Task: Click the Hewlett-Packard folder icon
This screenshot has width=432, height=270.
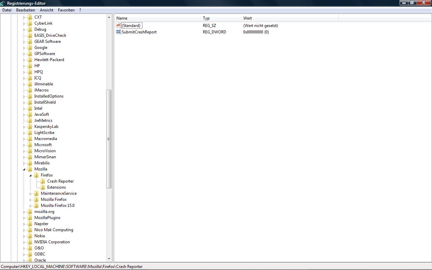Action: pos(30,60)
